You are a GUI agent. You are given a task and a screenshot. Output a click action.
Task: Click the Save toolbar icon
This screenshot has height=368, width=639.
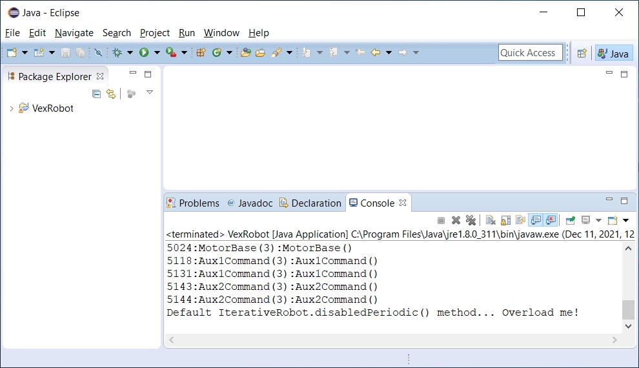pyautogui.click(x=65, y=52)
